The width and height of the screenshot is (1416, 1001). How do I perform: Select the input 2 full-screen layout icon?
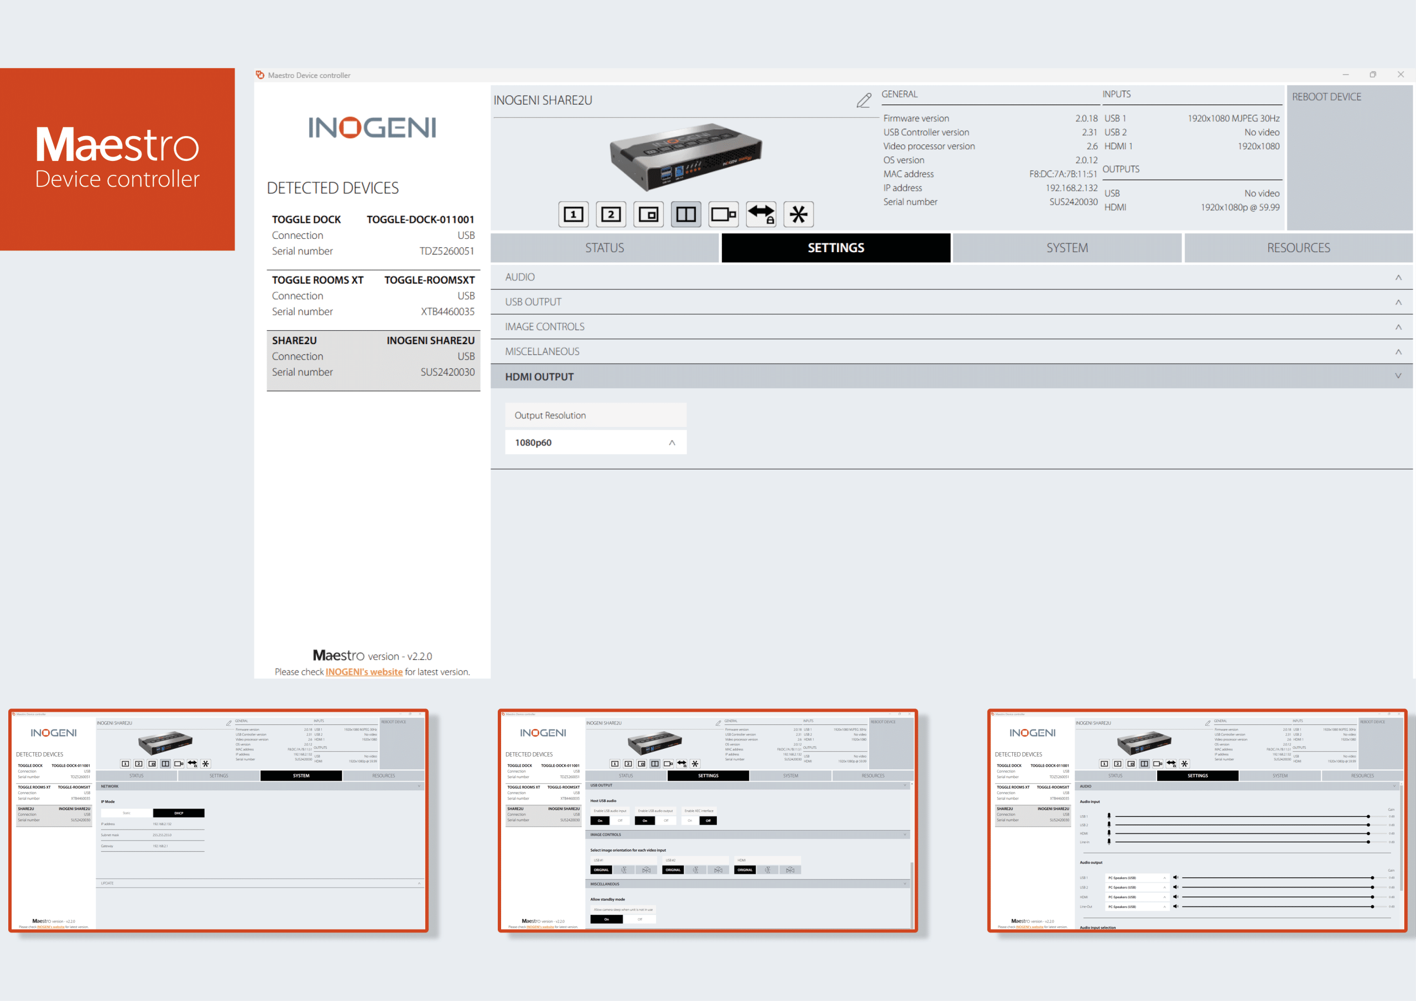click(611, 215)
